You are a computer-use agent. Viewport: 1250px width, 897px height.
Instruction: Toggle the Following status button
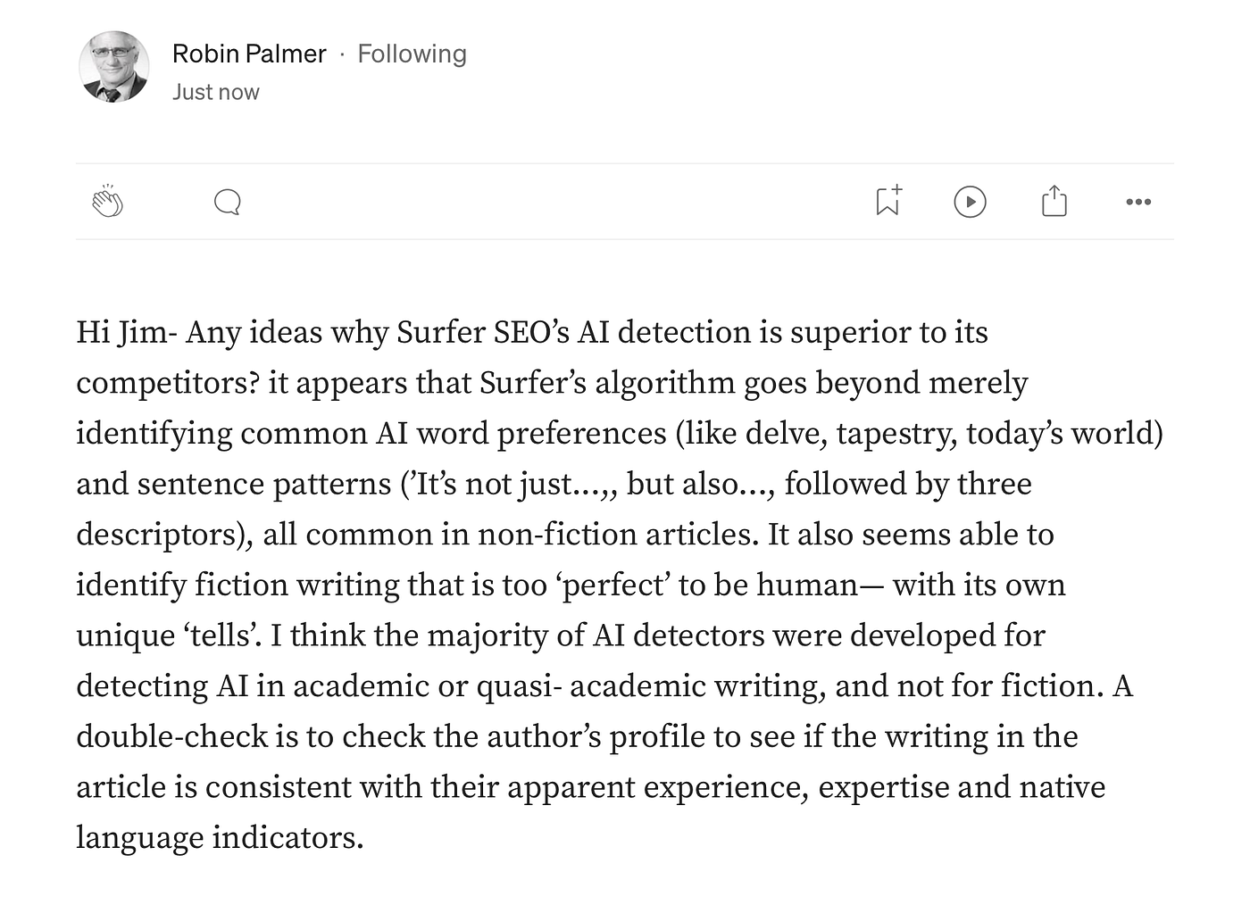(x=412, y=54)
